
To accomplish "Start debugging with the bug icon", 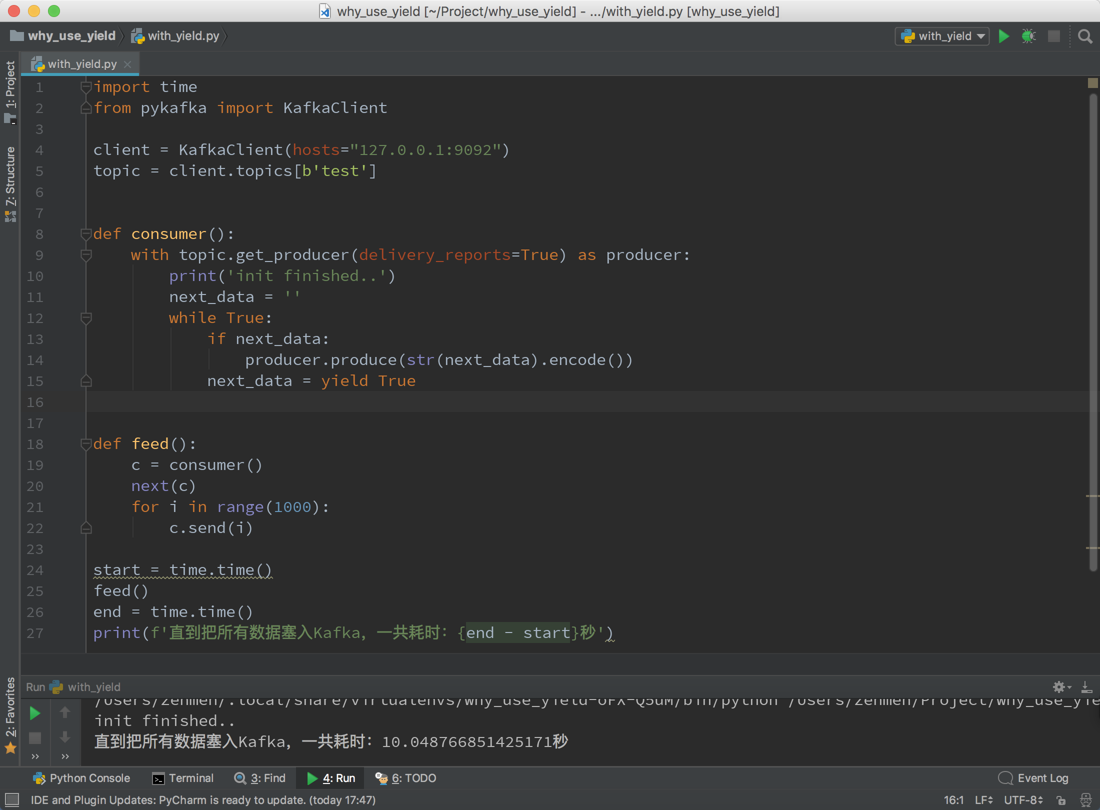I will click(x=1028, y=36).
